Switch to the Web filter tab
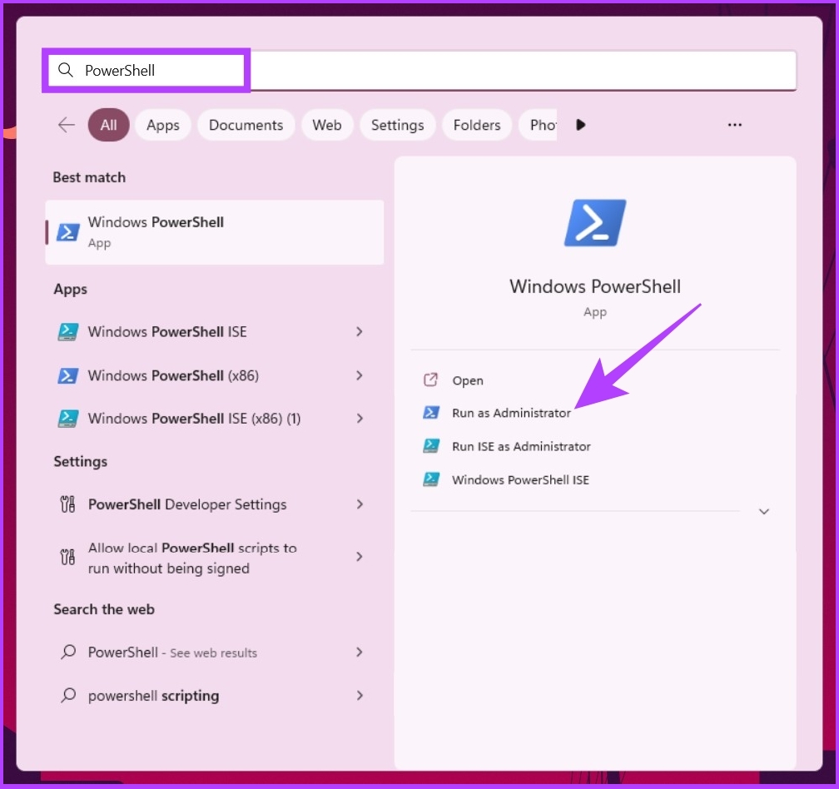The width and height of the screenshot is (839, 789). pos(327,125)
